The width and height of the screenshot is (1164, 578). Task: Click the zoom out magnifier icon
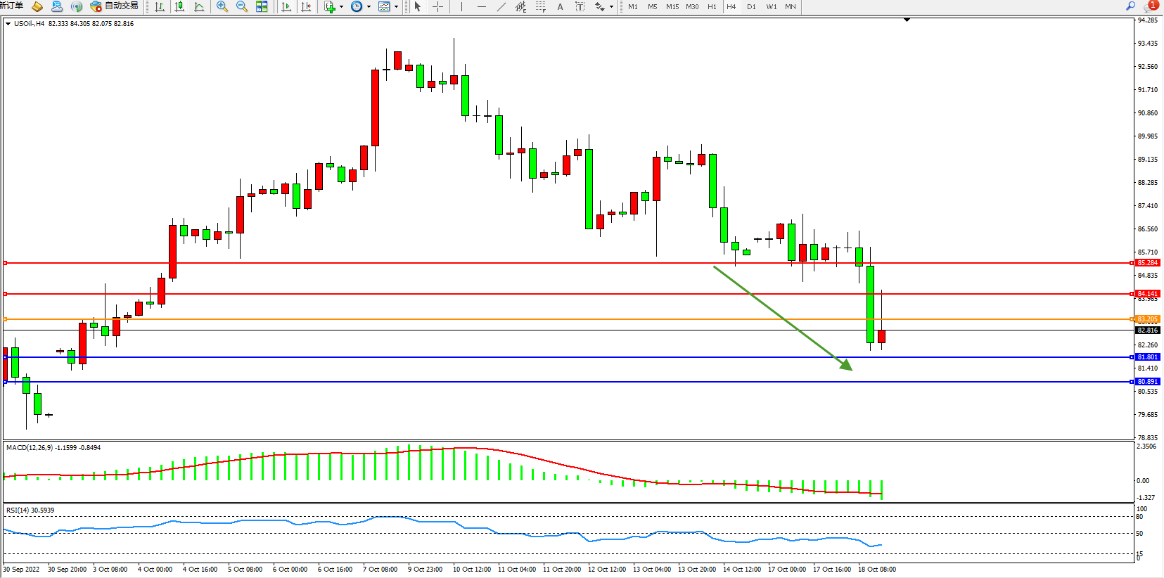click(x=242, y=6)
